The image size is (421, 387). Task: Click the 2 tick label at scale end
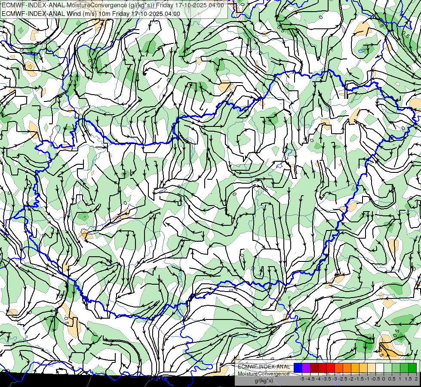click(414, 379)
